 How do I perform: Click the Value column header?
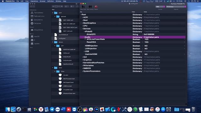[x=145, y=12]
